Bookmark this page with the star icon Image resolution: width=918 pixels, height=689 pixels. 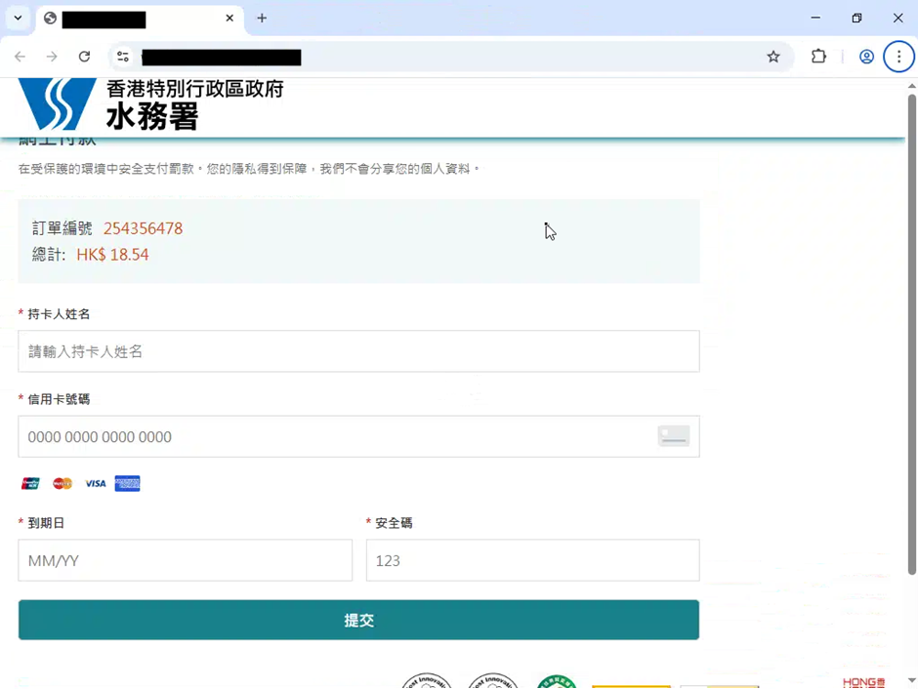(x=773, y=57)
